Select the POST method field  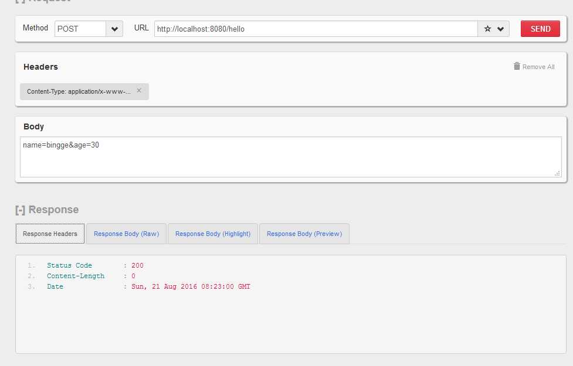(x=80, y=29)
